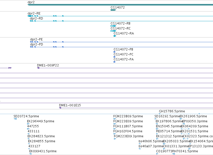Open the EN15045.5prime label
The image size is (213, 155).
169,126
